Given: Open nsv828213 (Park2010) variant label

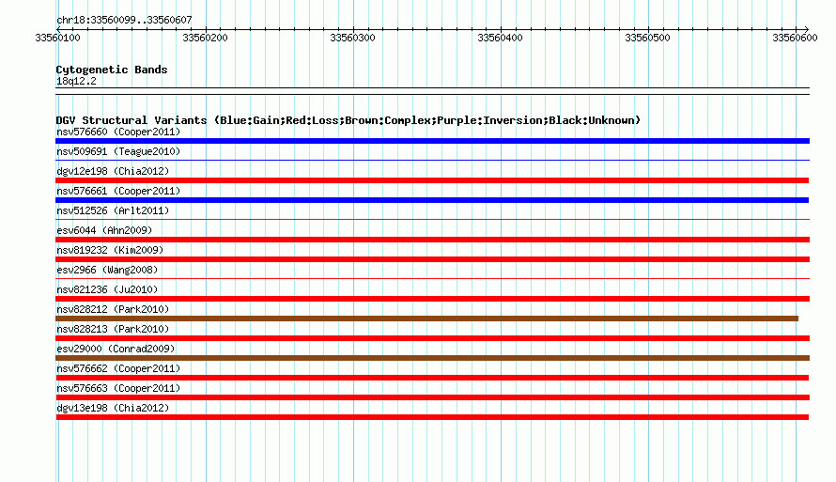Looking at the screenshot, I should click(x=113, y=329).
